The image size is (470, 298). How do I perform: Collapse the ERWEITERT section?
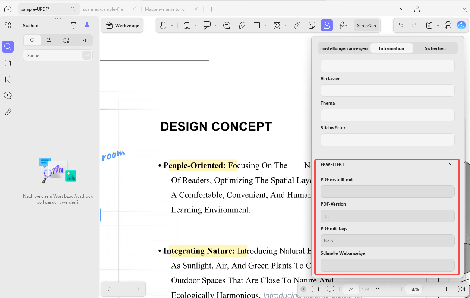tap(449, 164)
